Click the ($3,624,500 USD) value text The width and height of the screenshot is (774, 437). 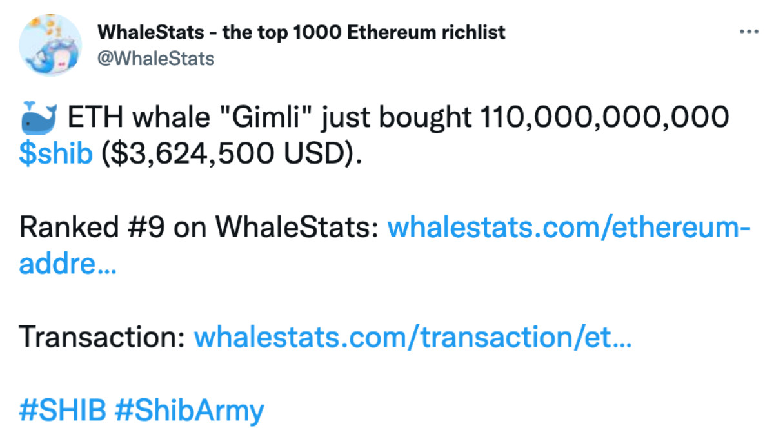pos(230,155)
